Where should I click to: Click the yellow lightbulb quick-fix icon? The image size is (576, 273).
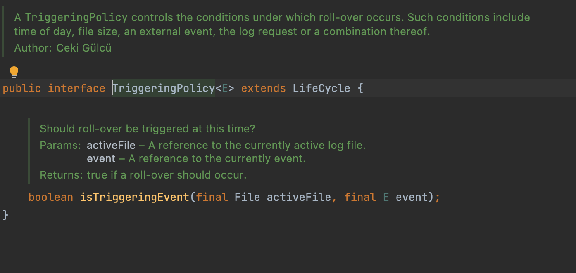[x=14, y=72]
